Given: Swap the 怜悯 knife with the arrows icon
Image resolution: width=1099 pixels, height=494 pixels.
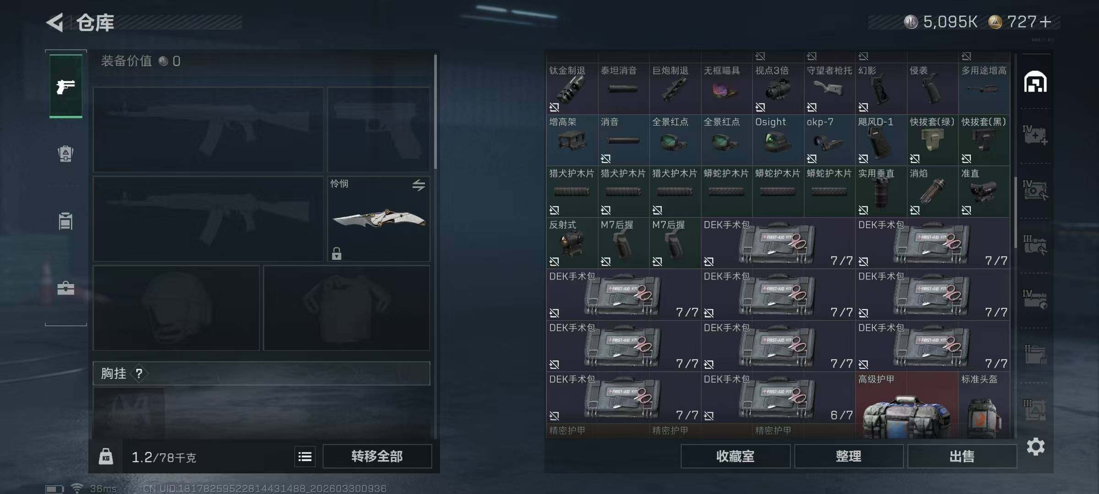Looking at the screenshot, I should click(x=419, y=185).
